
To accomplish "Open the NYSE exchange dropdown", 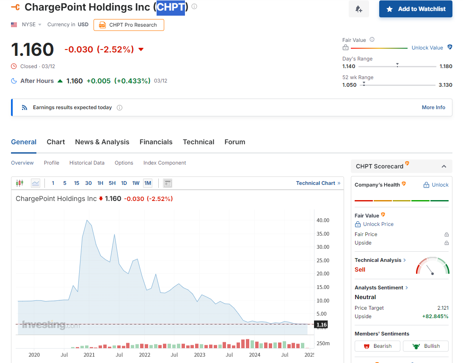I will pyautogui.click(x=32, y=25).
